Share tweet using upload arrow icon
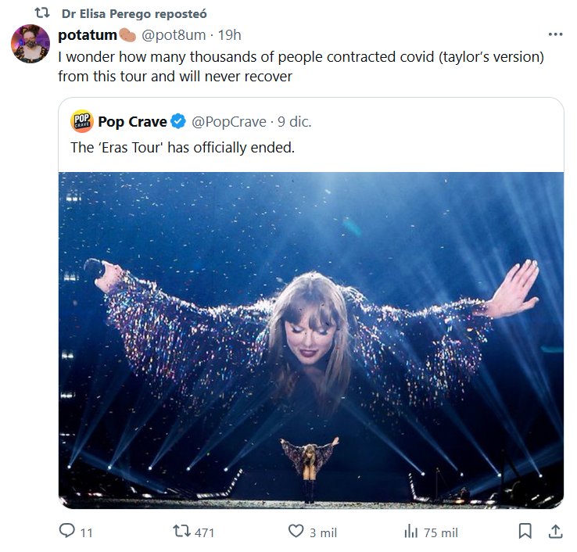This screenshot has width=577, height=552. [x=555, y=532]
